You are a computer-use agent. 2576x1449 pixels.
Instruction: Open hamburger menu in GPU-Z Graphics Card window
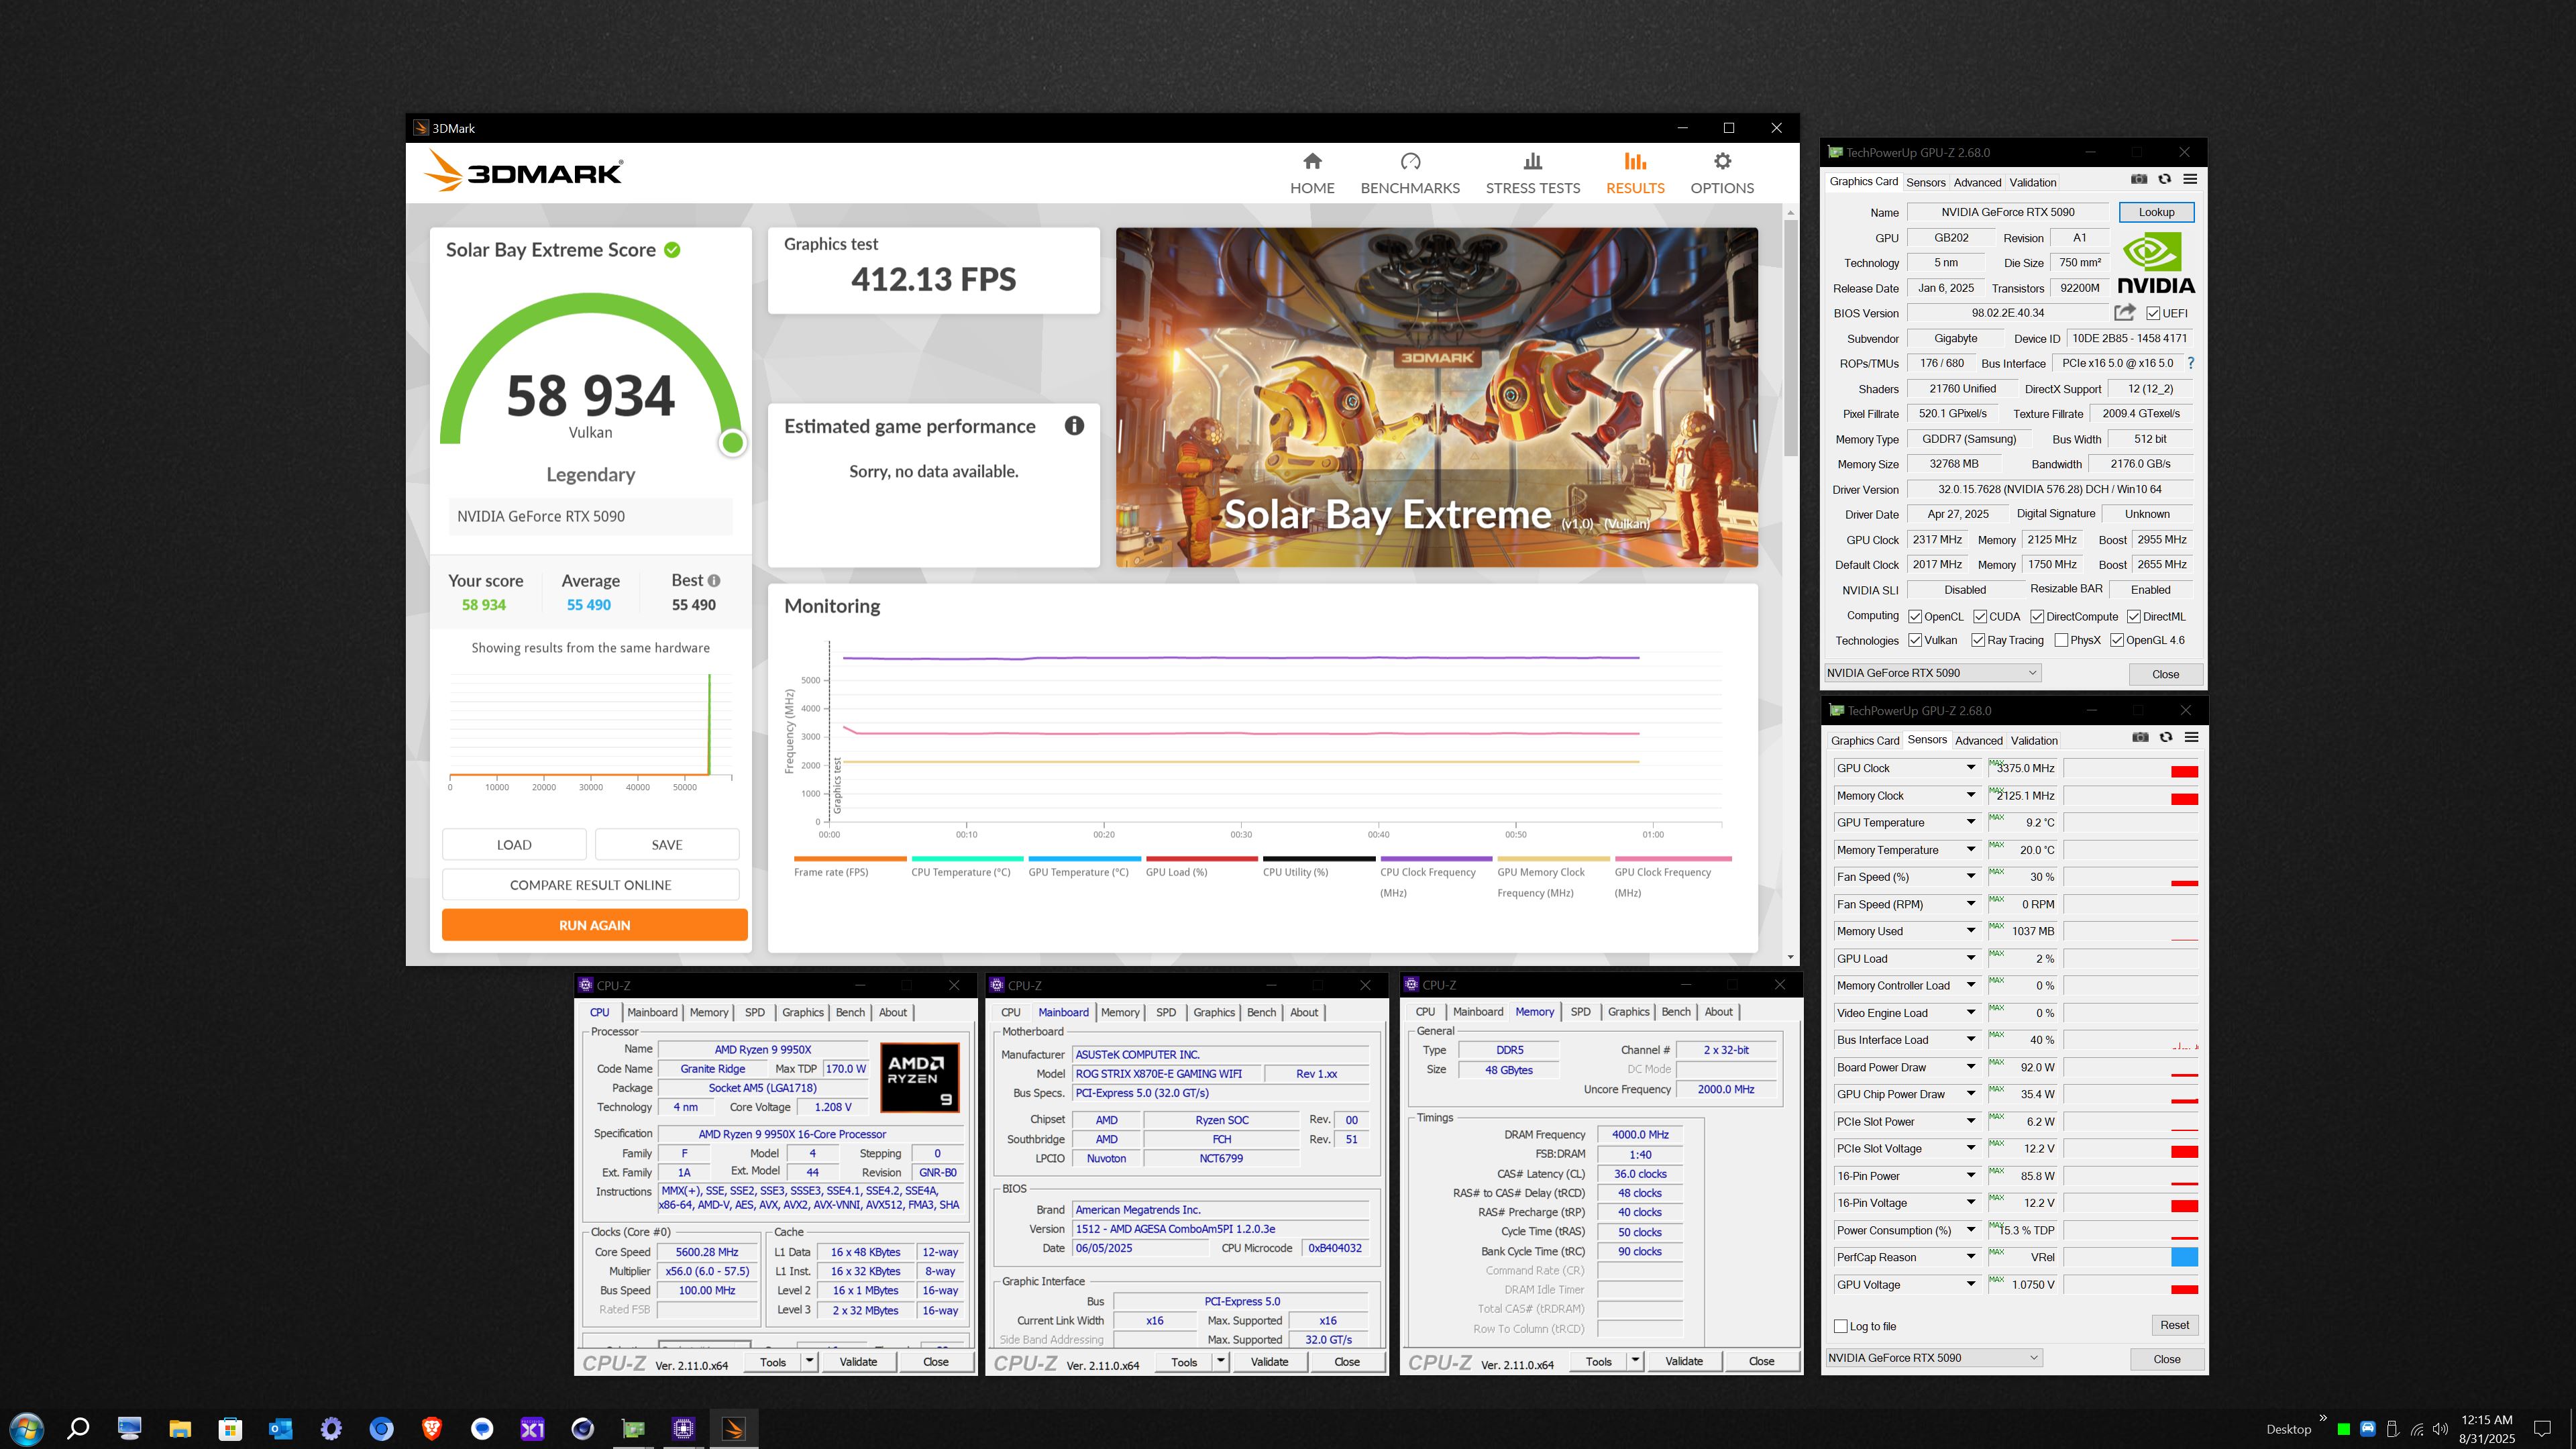coord(2190,179)
